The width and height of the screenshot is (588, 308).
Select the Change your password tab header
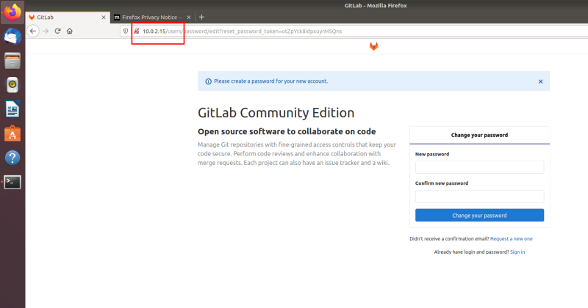480,135
